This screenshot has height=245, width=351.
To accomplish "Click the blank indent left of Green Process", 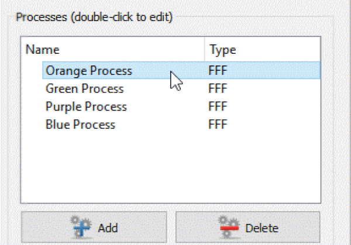I will 32,89.
